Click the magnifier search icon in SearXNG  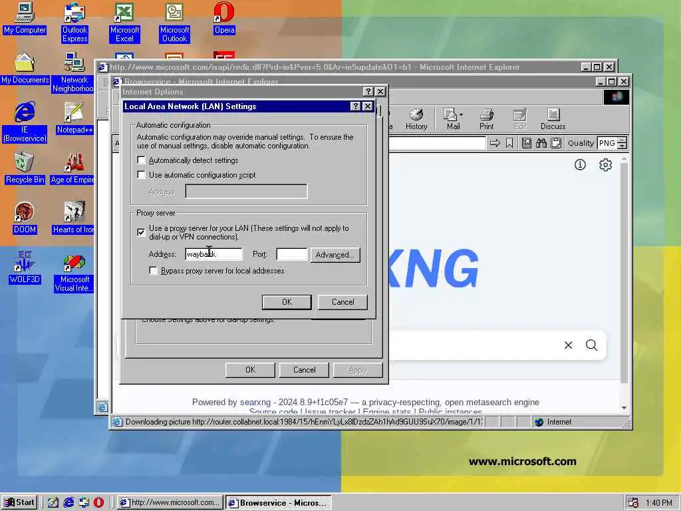click(x=591, y=345)
